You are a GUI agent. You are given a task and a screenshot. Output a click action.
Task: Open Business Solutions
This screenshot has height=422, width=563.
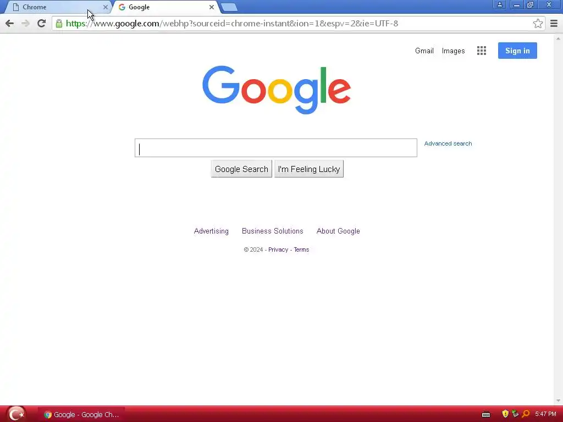pos(273,231)
